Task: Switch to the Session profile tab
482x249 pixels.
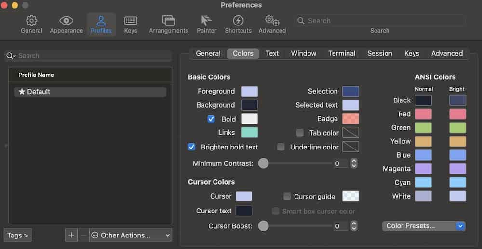Action: (x=380, y=53)
